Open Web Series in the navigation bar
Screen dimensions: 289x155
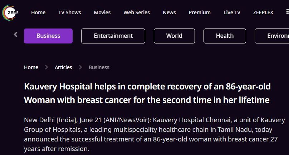coord(137,12)
